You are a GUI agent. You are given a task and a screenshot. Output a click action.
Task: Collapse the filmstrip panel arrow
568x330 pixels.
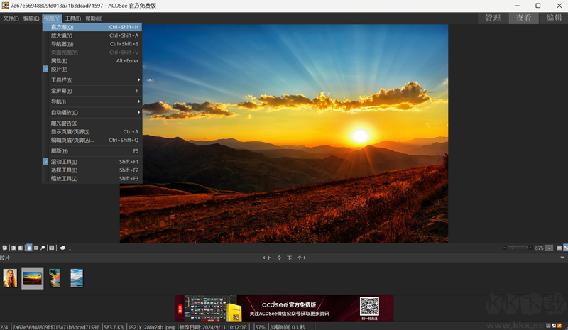tap(562, 258)
